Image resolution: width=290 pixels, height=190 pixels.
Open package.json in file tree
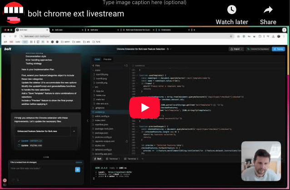[x=101, y=133]
